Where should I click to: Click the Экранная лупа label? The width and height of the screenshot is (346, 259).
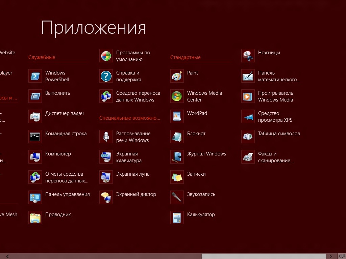tap(133, 174)
